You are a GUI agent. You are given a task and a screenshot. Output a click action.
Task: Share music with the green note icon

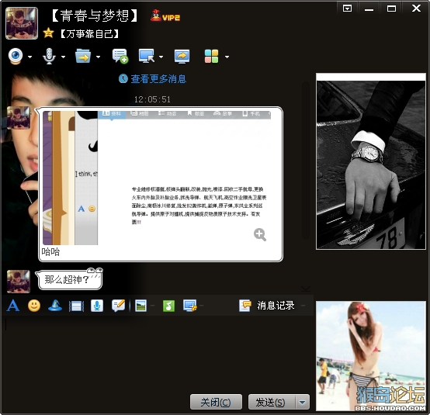coord(168,306)
